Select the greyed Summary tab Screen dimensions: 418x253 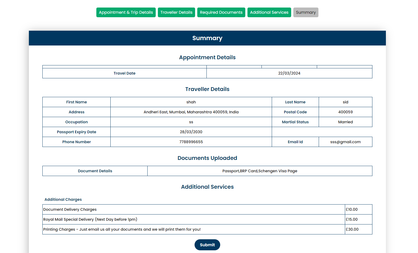pos(305,12)
